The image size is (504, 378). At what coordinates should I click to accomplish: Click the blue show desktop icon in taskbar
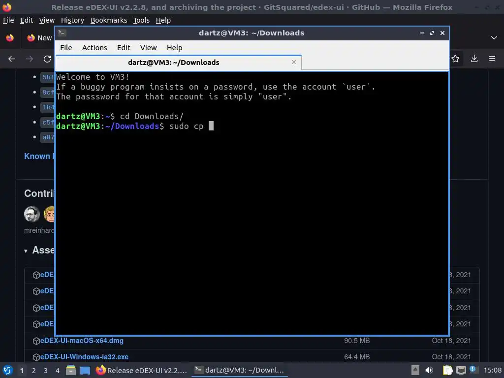(x=85, y=371)
